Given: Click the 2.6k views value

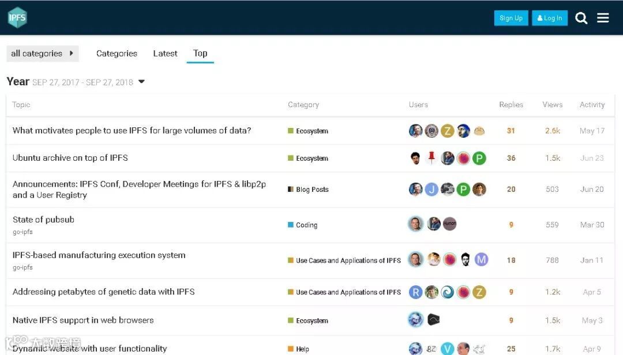Looking at the screenshot, I should [x=553, y=131].
